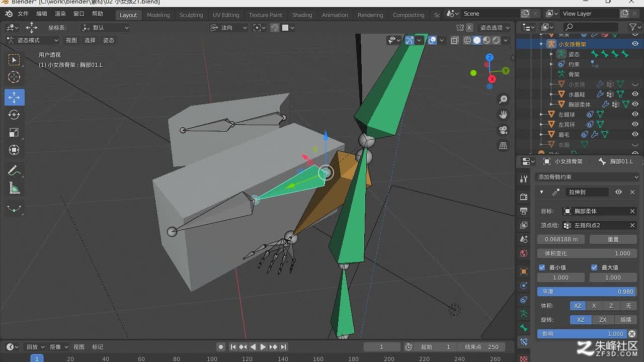The image size is (644, 362).
Task: Open Active Tool and Workspace settings tab
Action: pyautogui.click(x=524, y=178)
